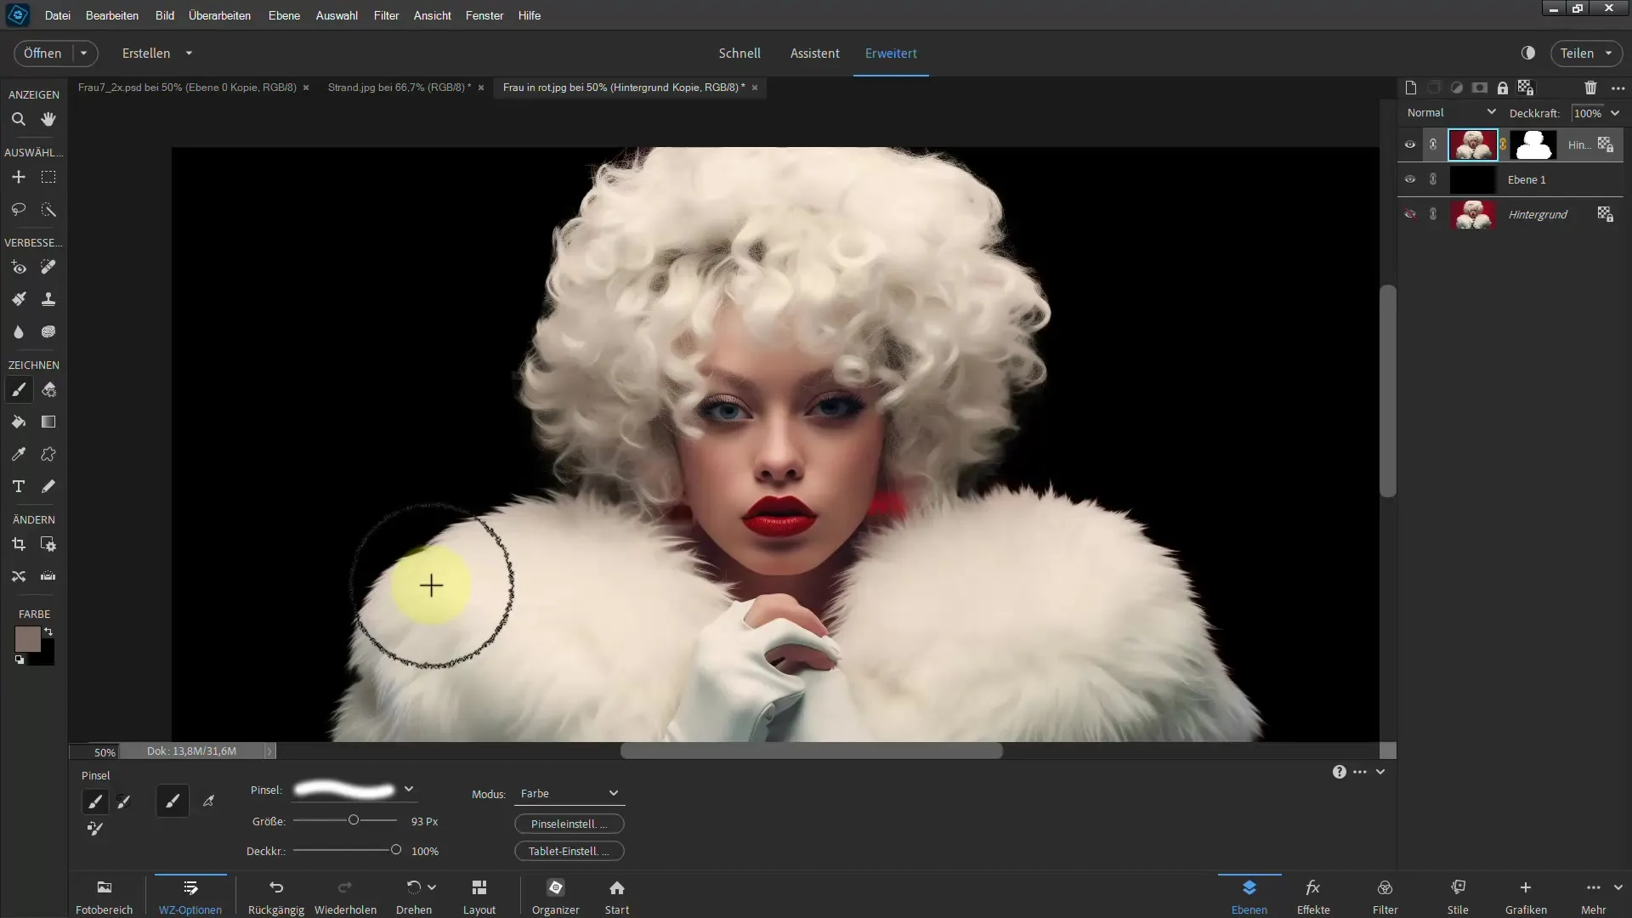Create a new layer in Layers panel
The height and width of the screenshot is (918, 1632).
[x=1411, y=88]
